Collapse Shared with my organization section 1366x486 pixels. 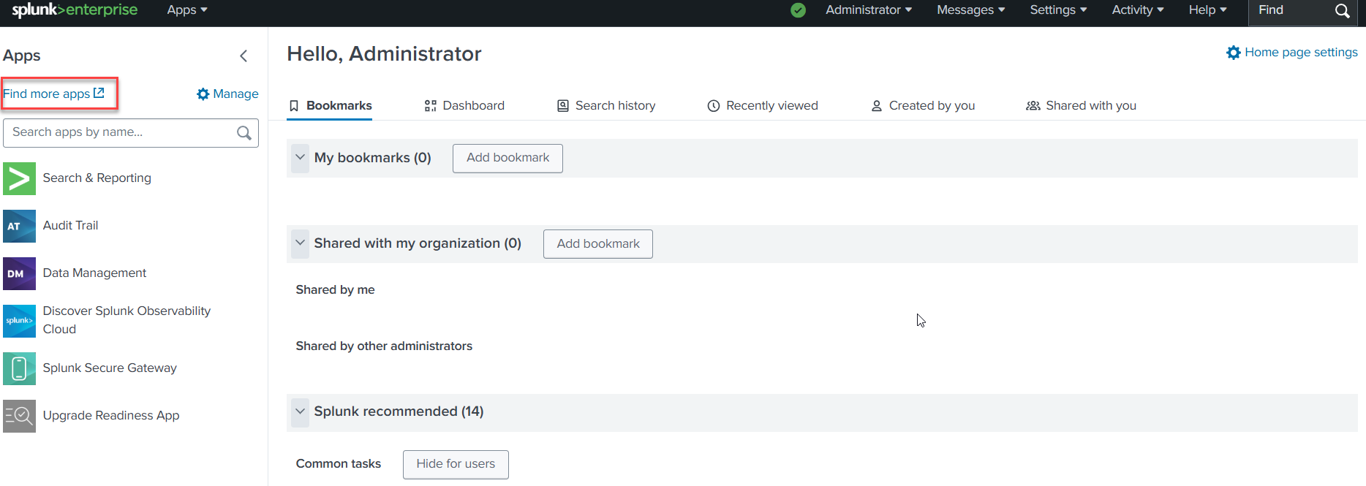pos(300,243)
